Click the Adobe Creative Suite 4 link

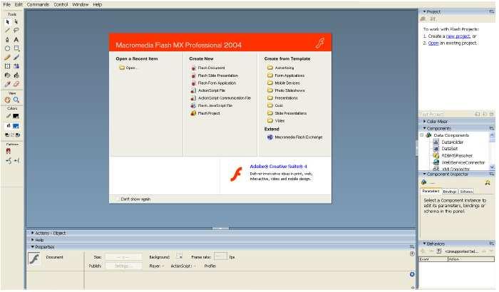click(278, 167)
